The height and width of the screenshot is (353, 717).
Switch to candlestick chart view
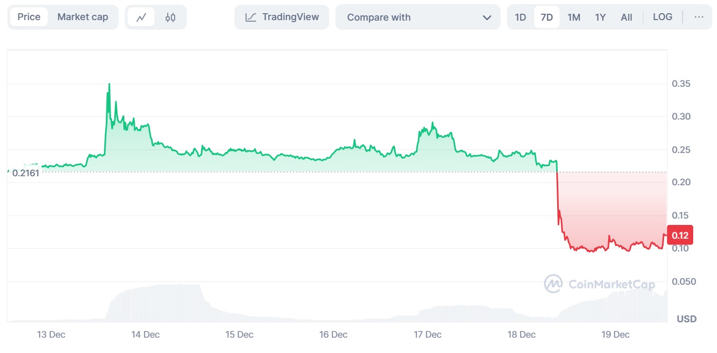[170, 17]
